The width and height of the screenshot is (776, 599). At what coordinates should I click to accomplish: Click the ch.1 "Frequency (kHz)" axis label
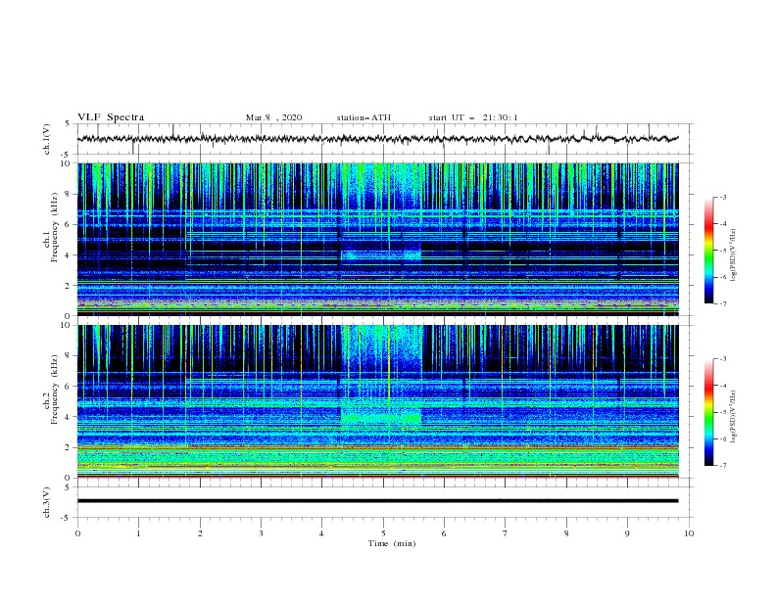click(x=55, y=228)
